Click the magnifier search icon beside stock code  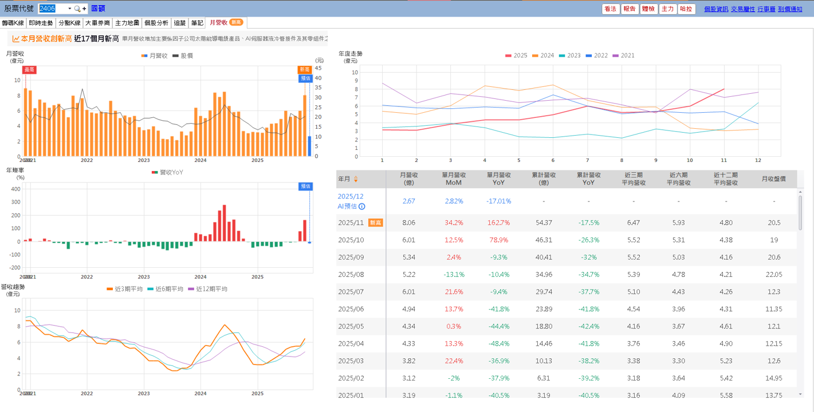click(77, 9)
